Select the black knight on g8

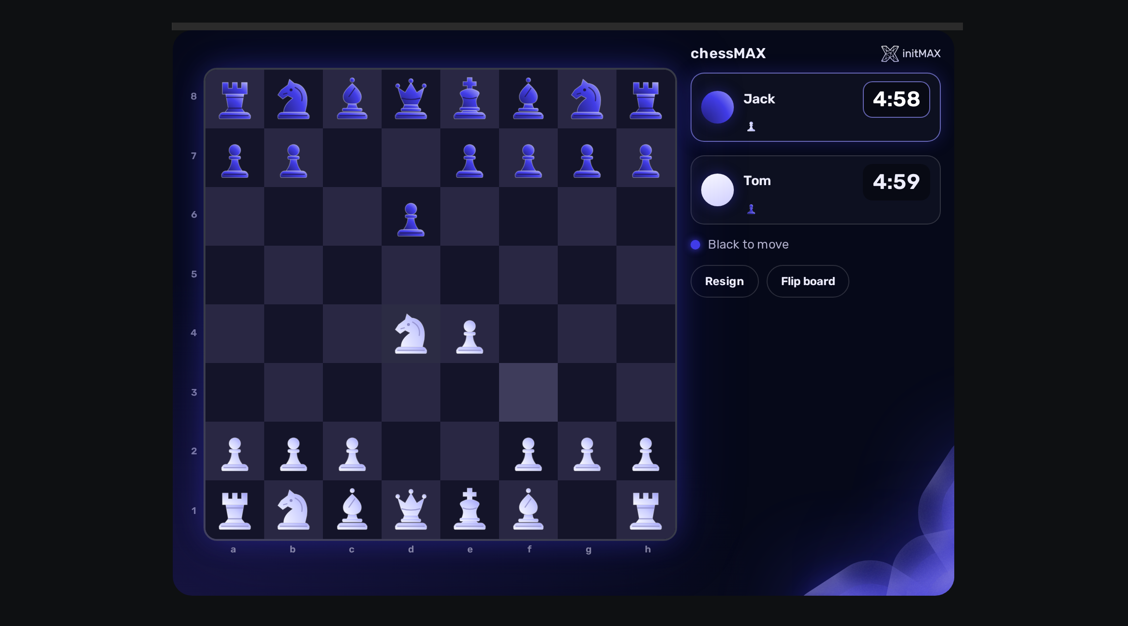[587, 100]
